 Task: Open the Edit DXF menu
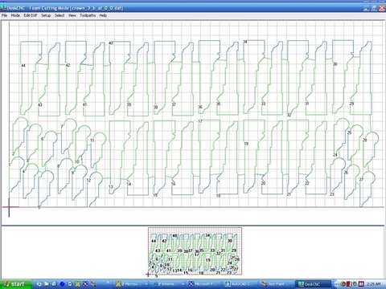click(x=30, y=15)
